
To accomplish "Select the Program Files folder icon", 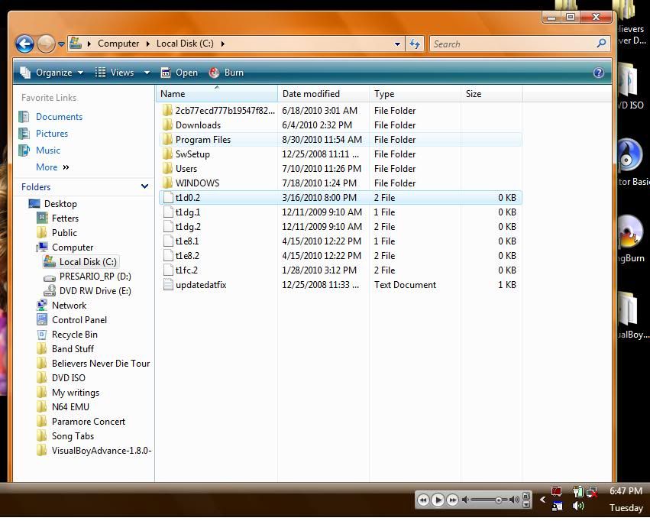I will (x=167, y=139).
